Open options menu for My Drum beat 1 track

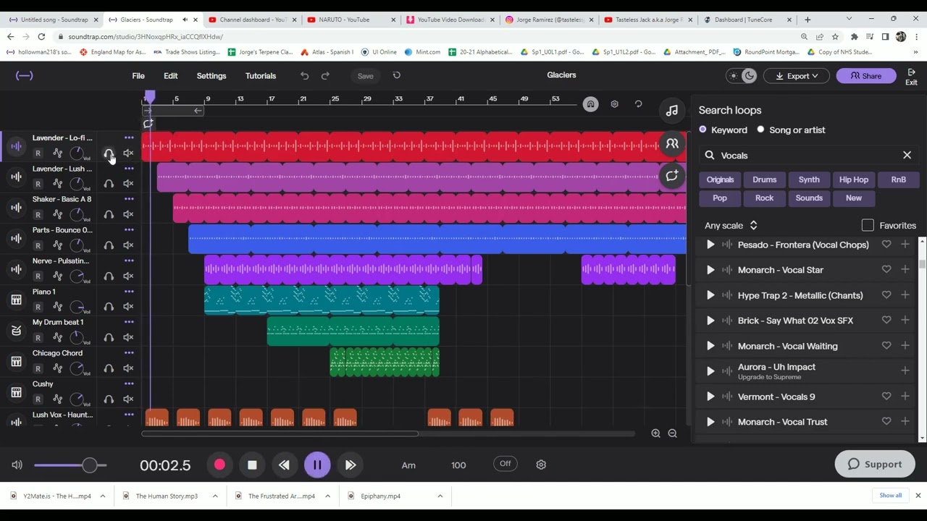coord(129,322)
